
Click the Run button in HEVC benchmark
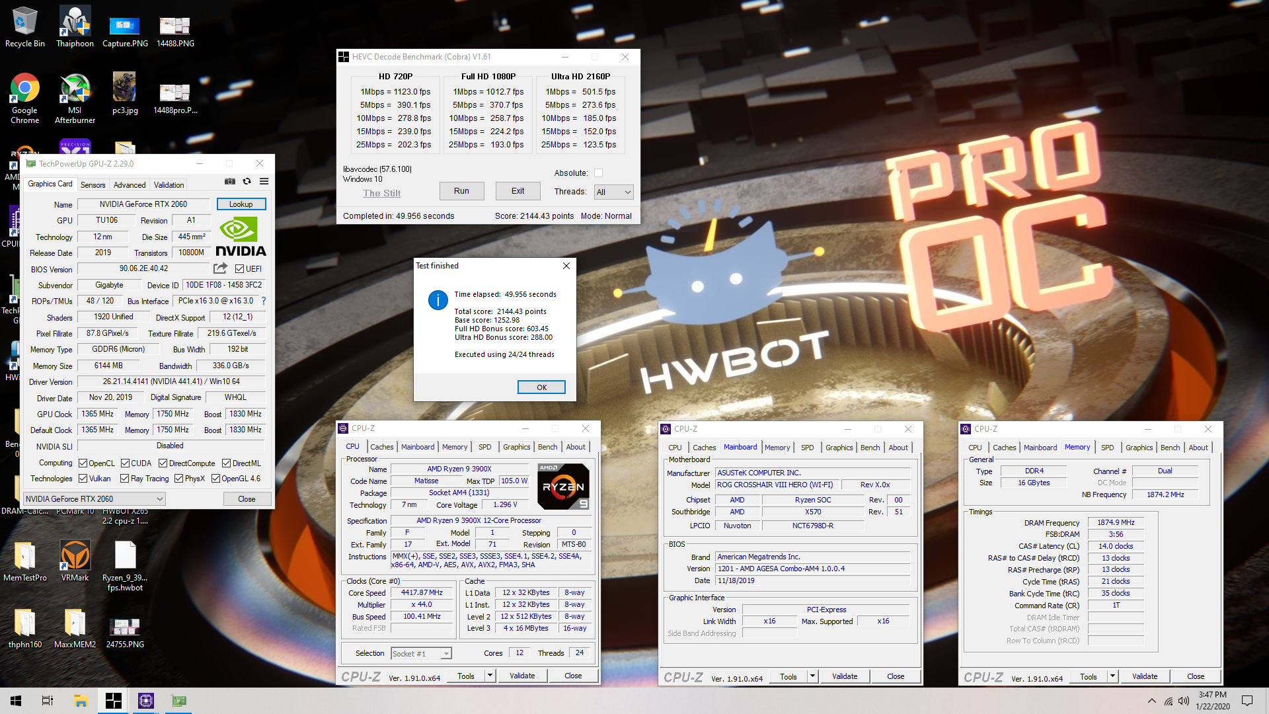461,191
